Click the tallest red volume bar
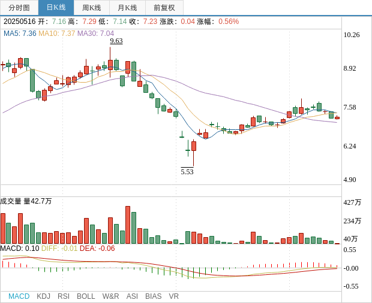The image size is (372, 303). [128, 225]
